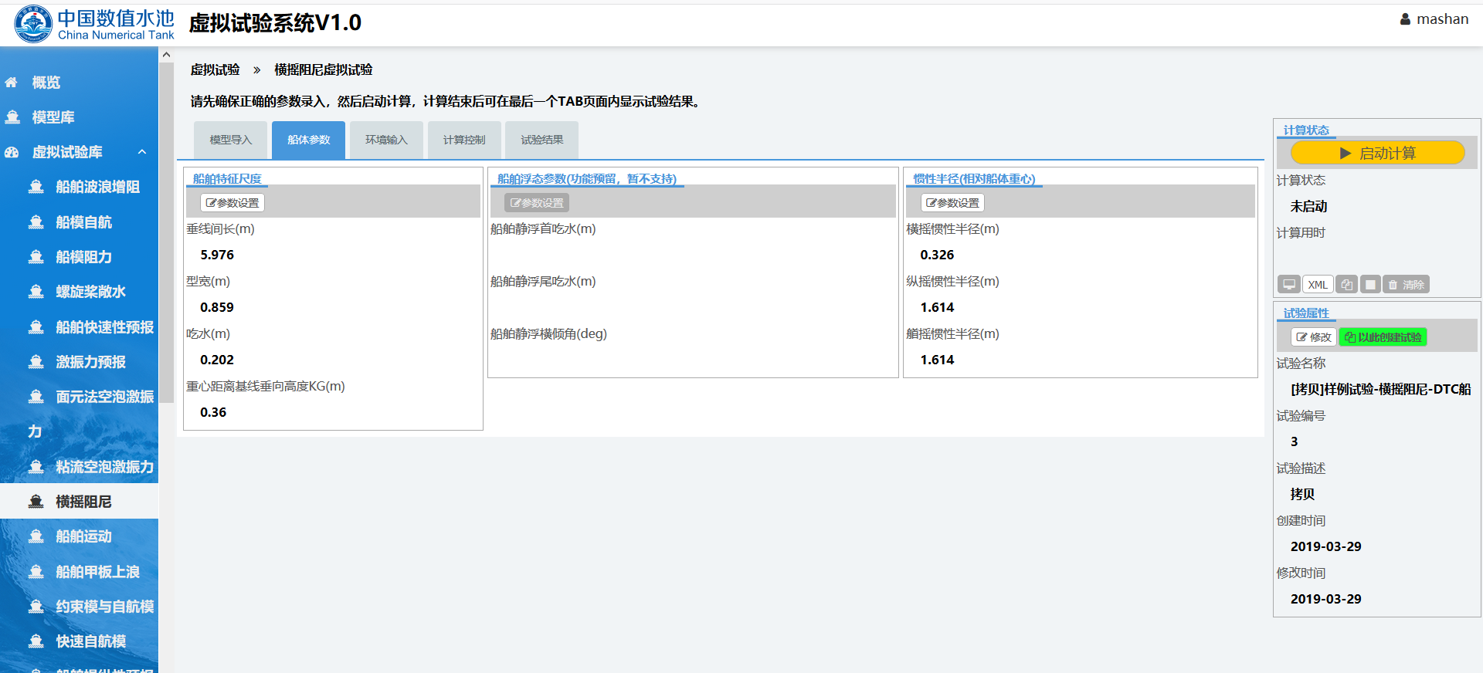Click 参数设置 under 船舶特征尺度
Viewport: 1483px width, 673px height.
(232, 203)
